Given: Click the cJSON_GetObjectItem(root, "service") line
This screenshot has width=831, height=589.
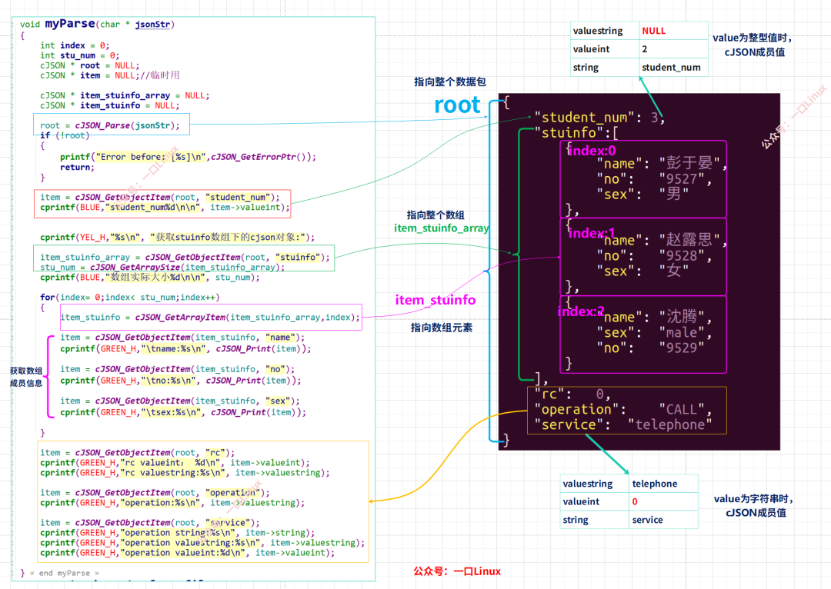Looking at the screenshot, I should click(x=149, y=523).
